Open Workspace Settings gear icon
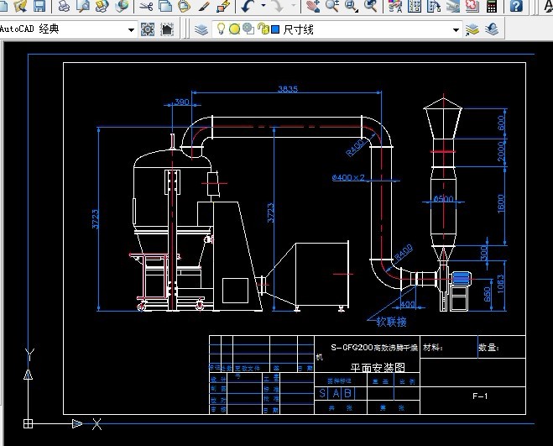 148,29
